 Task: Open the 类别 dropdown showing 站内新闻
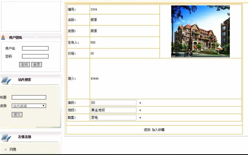[29, 106]
